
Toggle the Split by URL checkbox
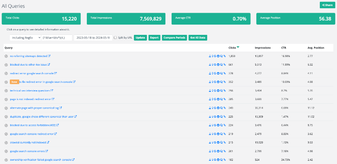tap(115, 38)
